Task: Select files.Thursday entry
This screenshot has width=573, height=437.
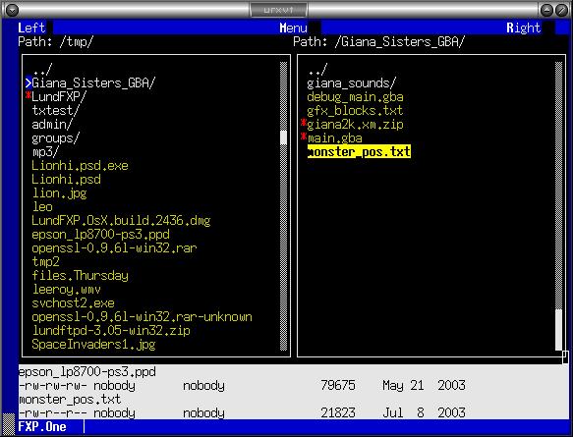Action: click(x=80, y=276)
